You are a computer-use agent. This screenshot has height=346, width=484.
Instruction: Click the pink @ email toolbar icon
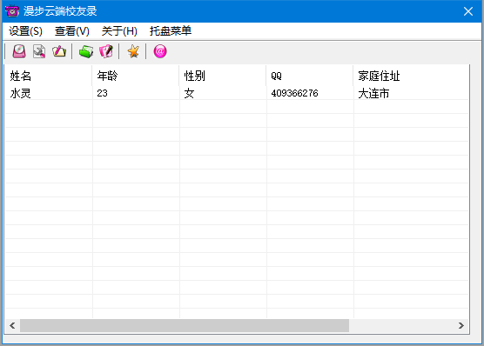point(160,51)
